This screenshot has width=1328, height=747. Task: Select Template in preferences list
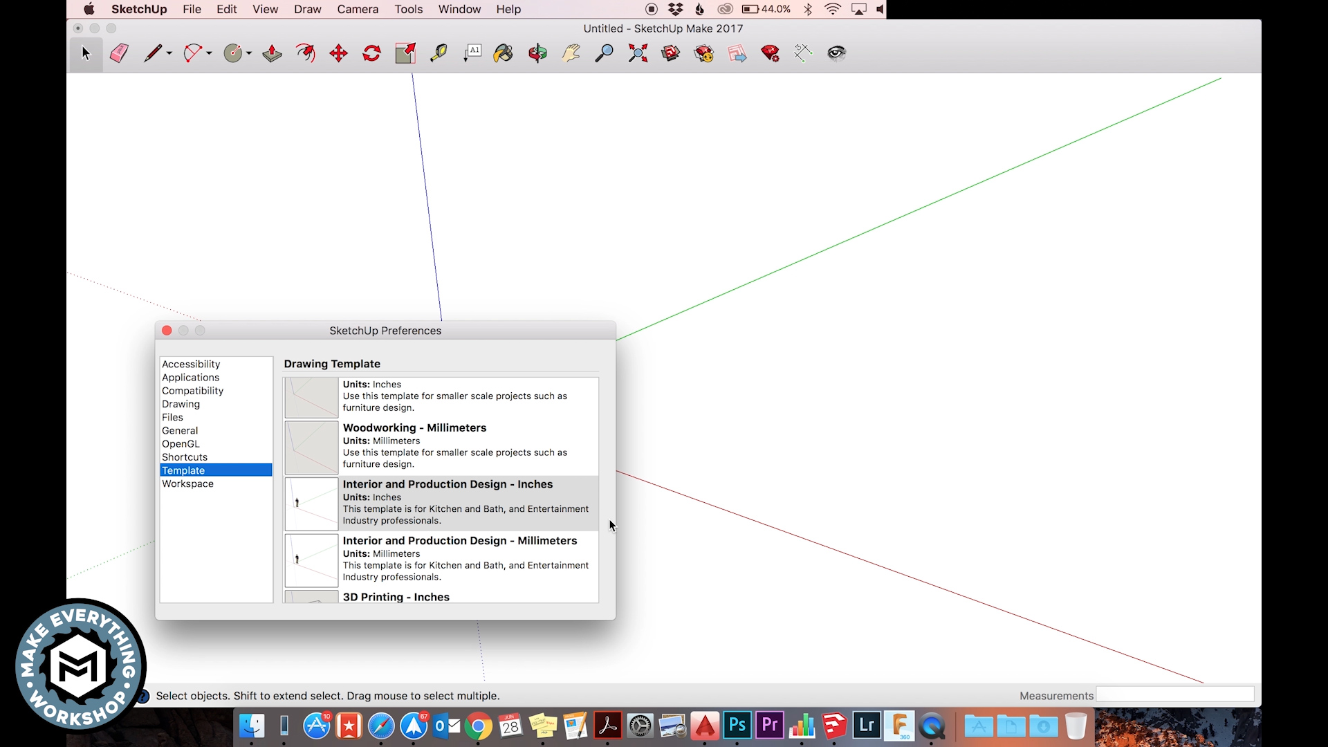pyautogui.click(x=216, y=470)
